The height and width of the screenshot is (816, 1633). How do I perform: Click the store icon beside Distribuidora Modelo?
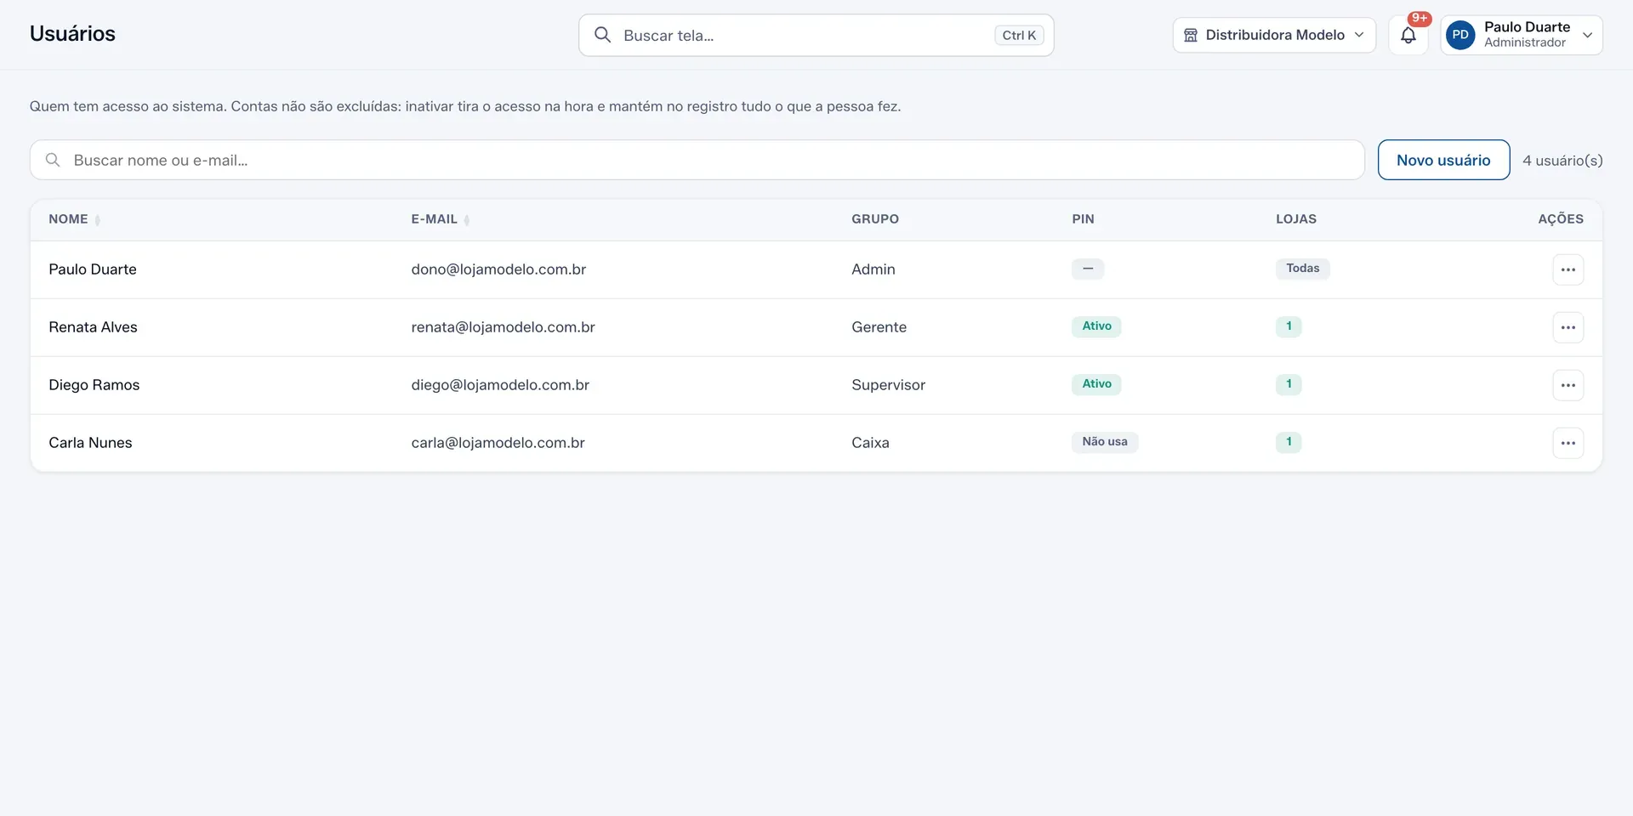[x=1191, y=35]
